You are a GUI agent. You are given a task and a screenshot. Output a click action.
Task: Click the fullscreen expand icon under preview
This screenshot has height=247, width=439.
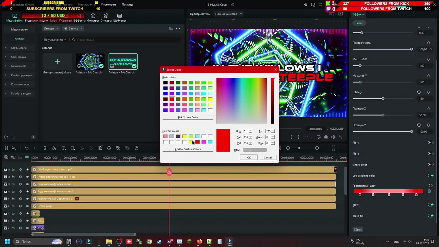tap(341, 137)
